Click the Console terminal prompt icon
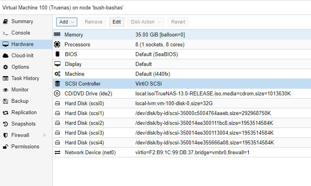Image resolution: width=311 pixels, height=186 pixels. 6,33
